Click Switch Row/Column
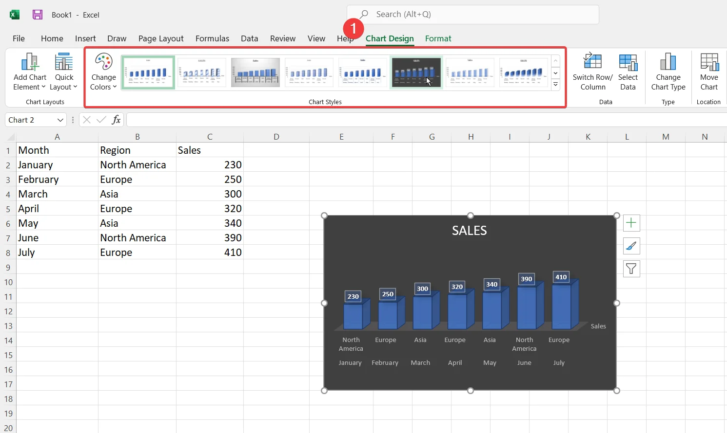 [x=592, y=72]
